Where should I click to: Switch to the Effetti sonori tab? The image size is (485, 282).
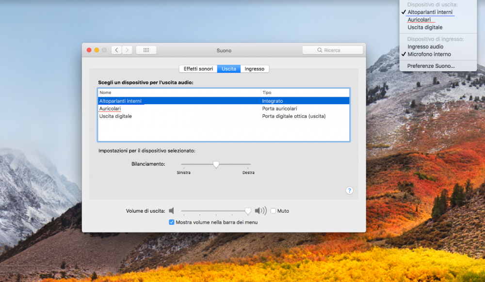click(198, 69)
